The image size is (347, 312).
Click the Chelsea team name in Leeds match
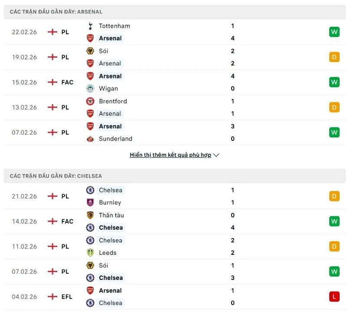click(x=111, y=240)
